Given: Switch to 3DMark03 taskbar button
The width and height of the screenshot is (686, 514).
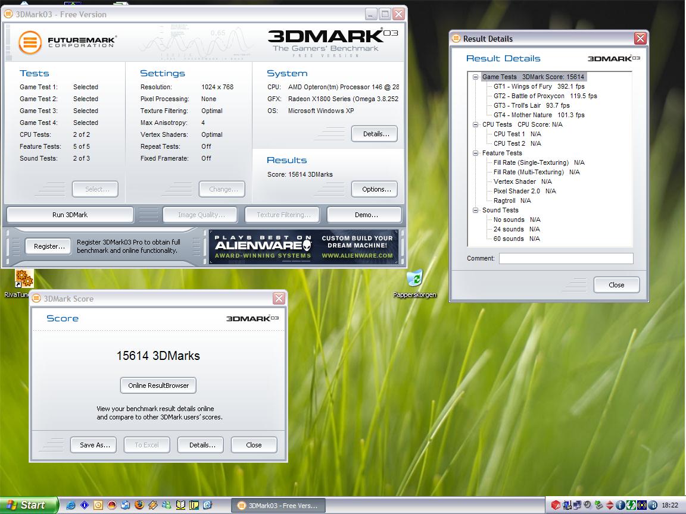Looking at the screenshot, I should click(279, 506).
